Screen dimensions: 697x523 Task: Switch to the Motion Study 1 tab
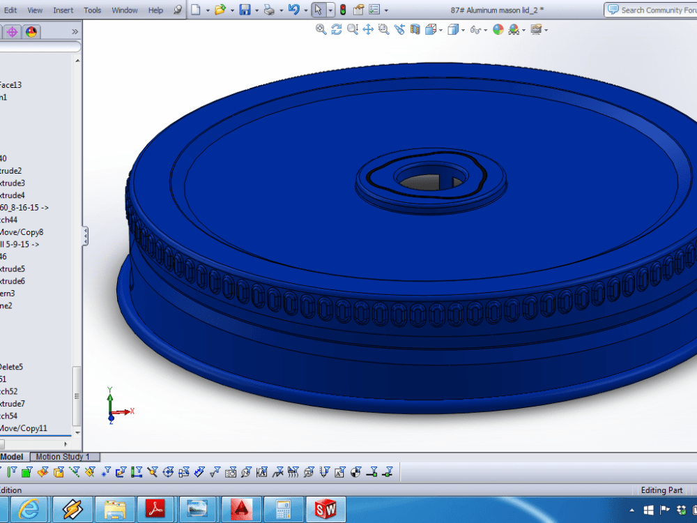tap(64, 456)
